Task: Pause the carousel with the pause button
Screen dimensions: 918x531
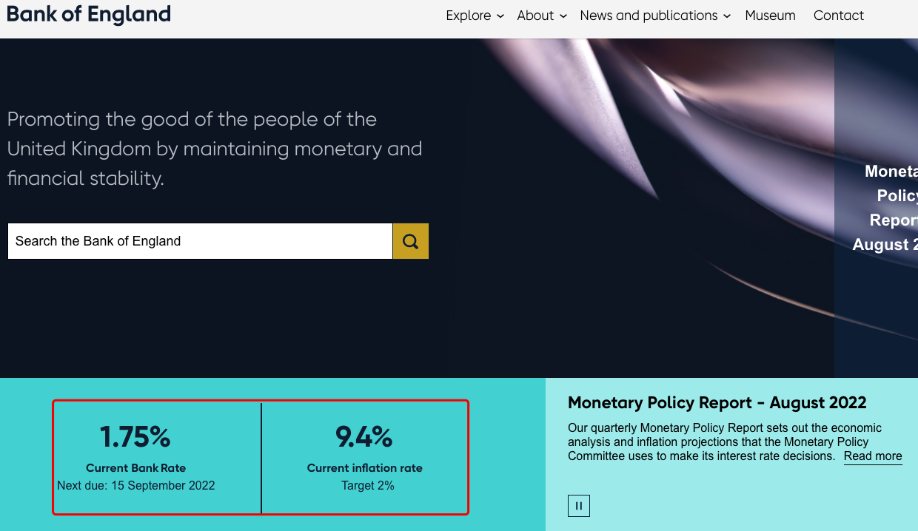Action: point(579,506)
